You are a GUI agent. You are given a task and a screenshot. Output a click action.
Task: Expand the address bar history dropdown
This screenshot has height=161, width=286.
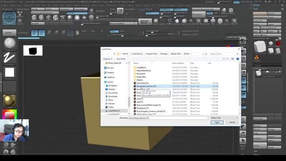point(203,54)
